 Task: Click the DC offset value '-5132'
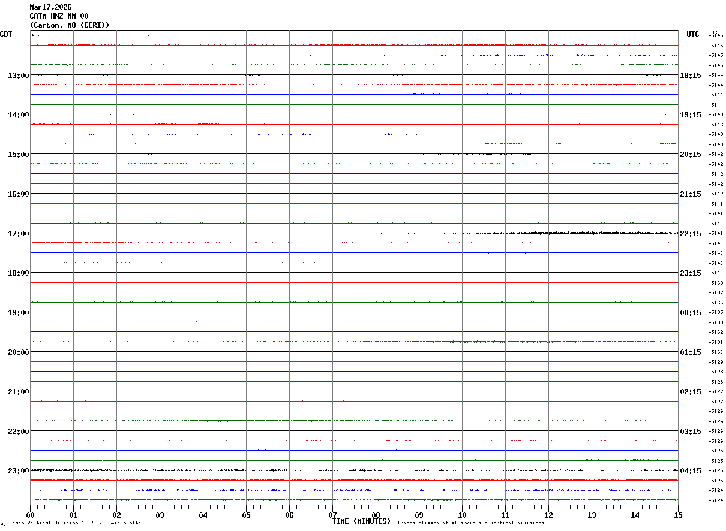pos(716,332)
